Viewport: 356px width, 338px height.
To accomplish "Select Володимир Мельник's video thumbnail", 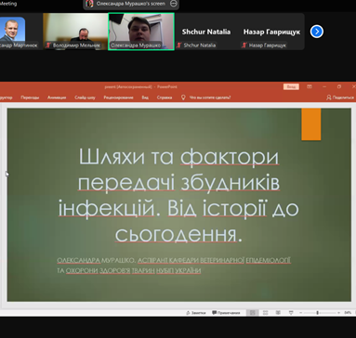I will (75, 32).
